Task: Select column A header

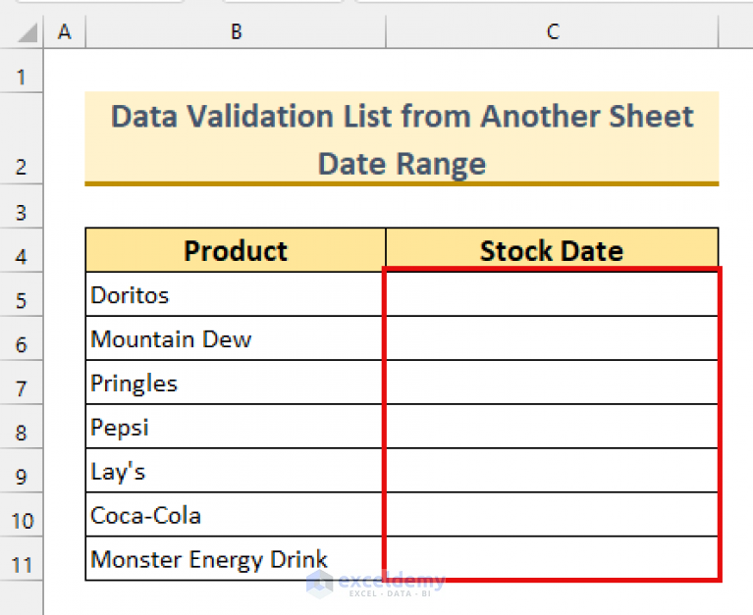Action: (x=65, y=32)
